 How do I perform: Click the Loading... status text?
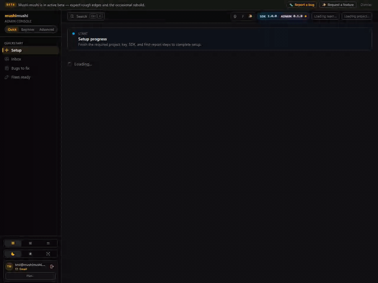point(83,64)
